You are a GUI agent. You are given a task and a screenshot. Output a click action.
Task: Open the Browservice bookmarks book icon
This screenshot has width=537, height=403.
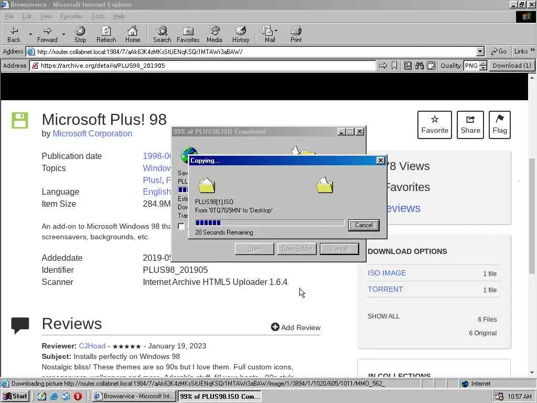coord(408,66)
